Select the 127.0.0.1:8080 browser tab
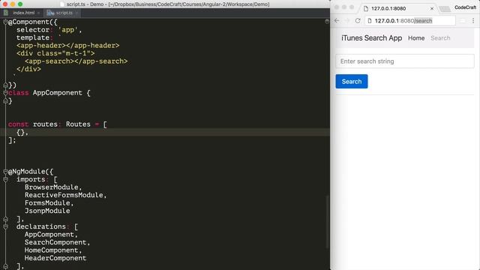Image resolution: width=480 pixels, height=270 pixels. coord(398,8)
